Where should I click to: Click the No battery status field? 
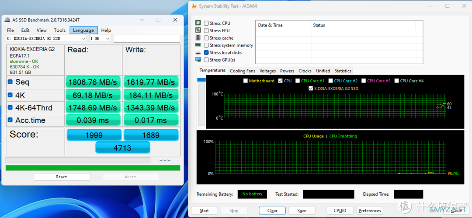(252, 194)
